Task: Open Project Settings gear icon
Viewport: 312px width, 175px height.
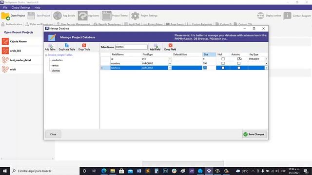Action: coord(135,16)
